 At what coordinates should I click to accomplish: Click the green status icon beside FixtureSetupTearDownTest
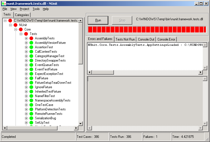pos(31,83)
